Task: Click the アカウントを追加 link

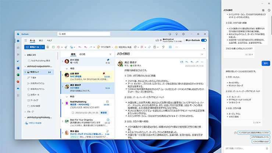Action: click(x=33, y=123)
